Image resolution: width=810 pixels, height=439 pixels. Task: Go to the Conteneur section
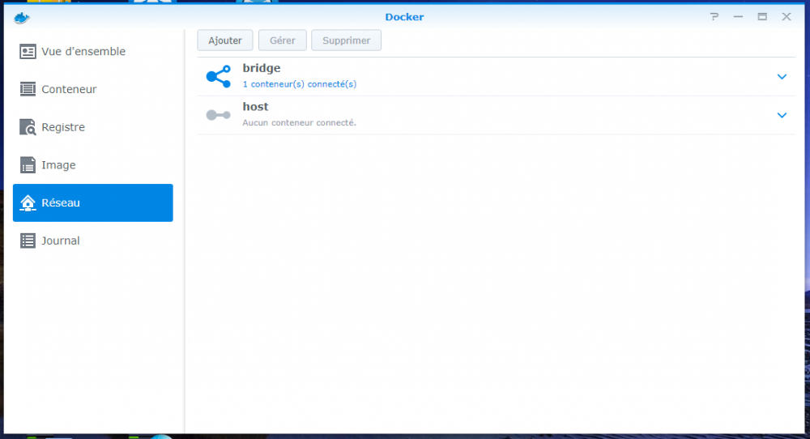(93, 89)
